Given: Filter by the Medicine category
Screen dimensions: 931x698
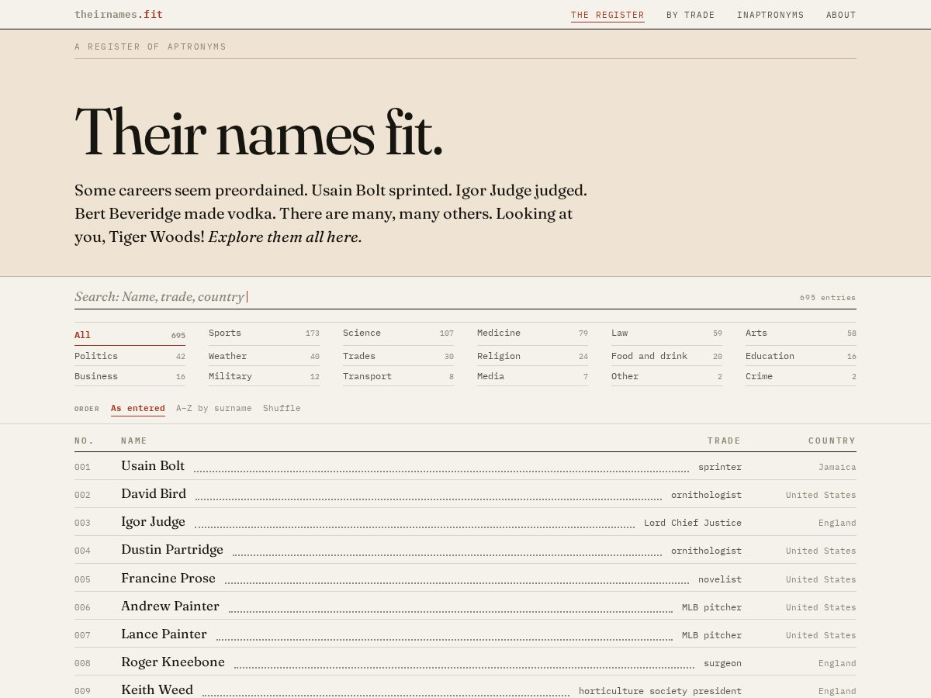Looking at the screenshot, I should pyautogui.click(x=532, y=333).
